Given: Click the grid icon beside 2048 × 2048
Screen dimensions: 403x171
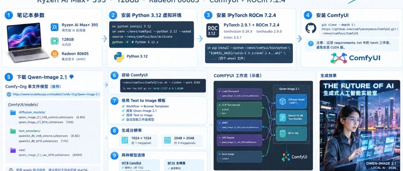Looking at the screenshot, I should 167,140.
